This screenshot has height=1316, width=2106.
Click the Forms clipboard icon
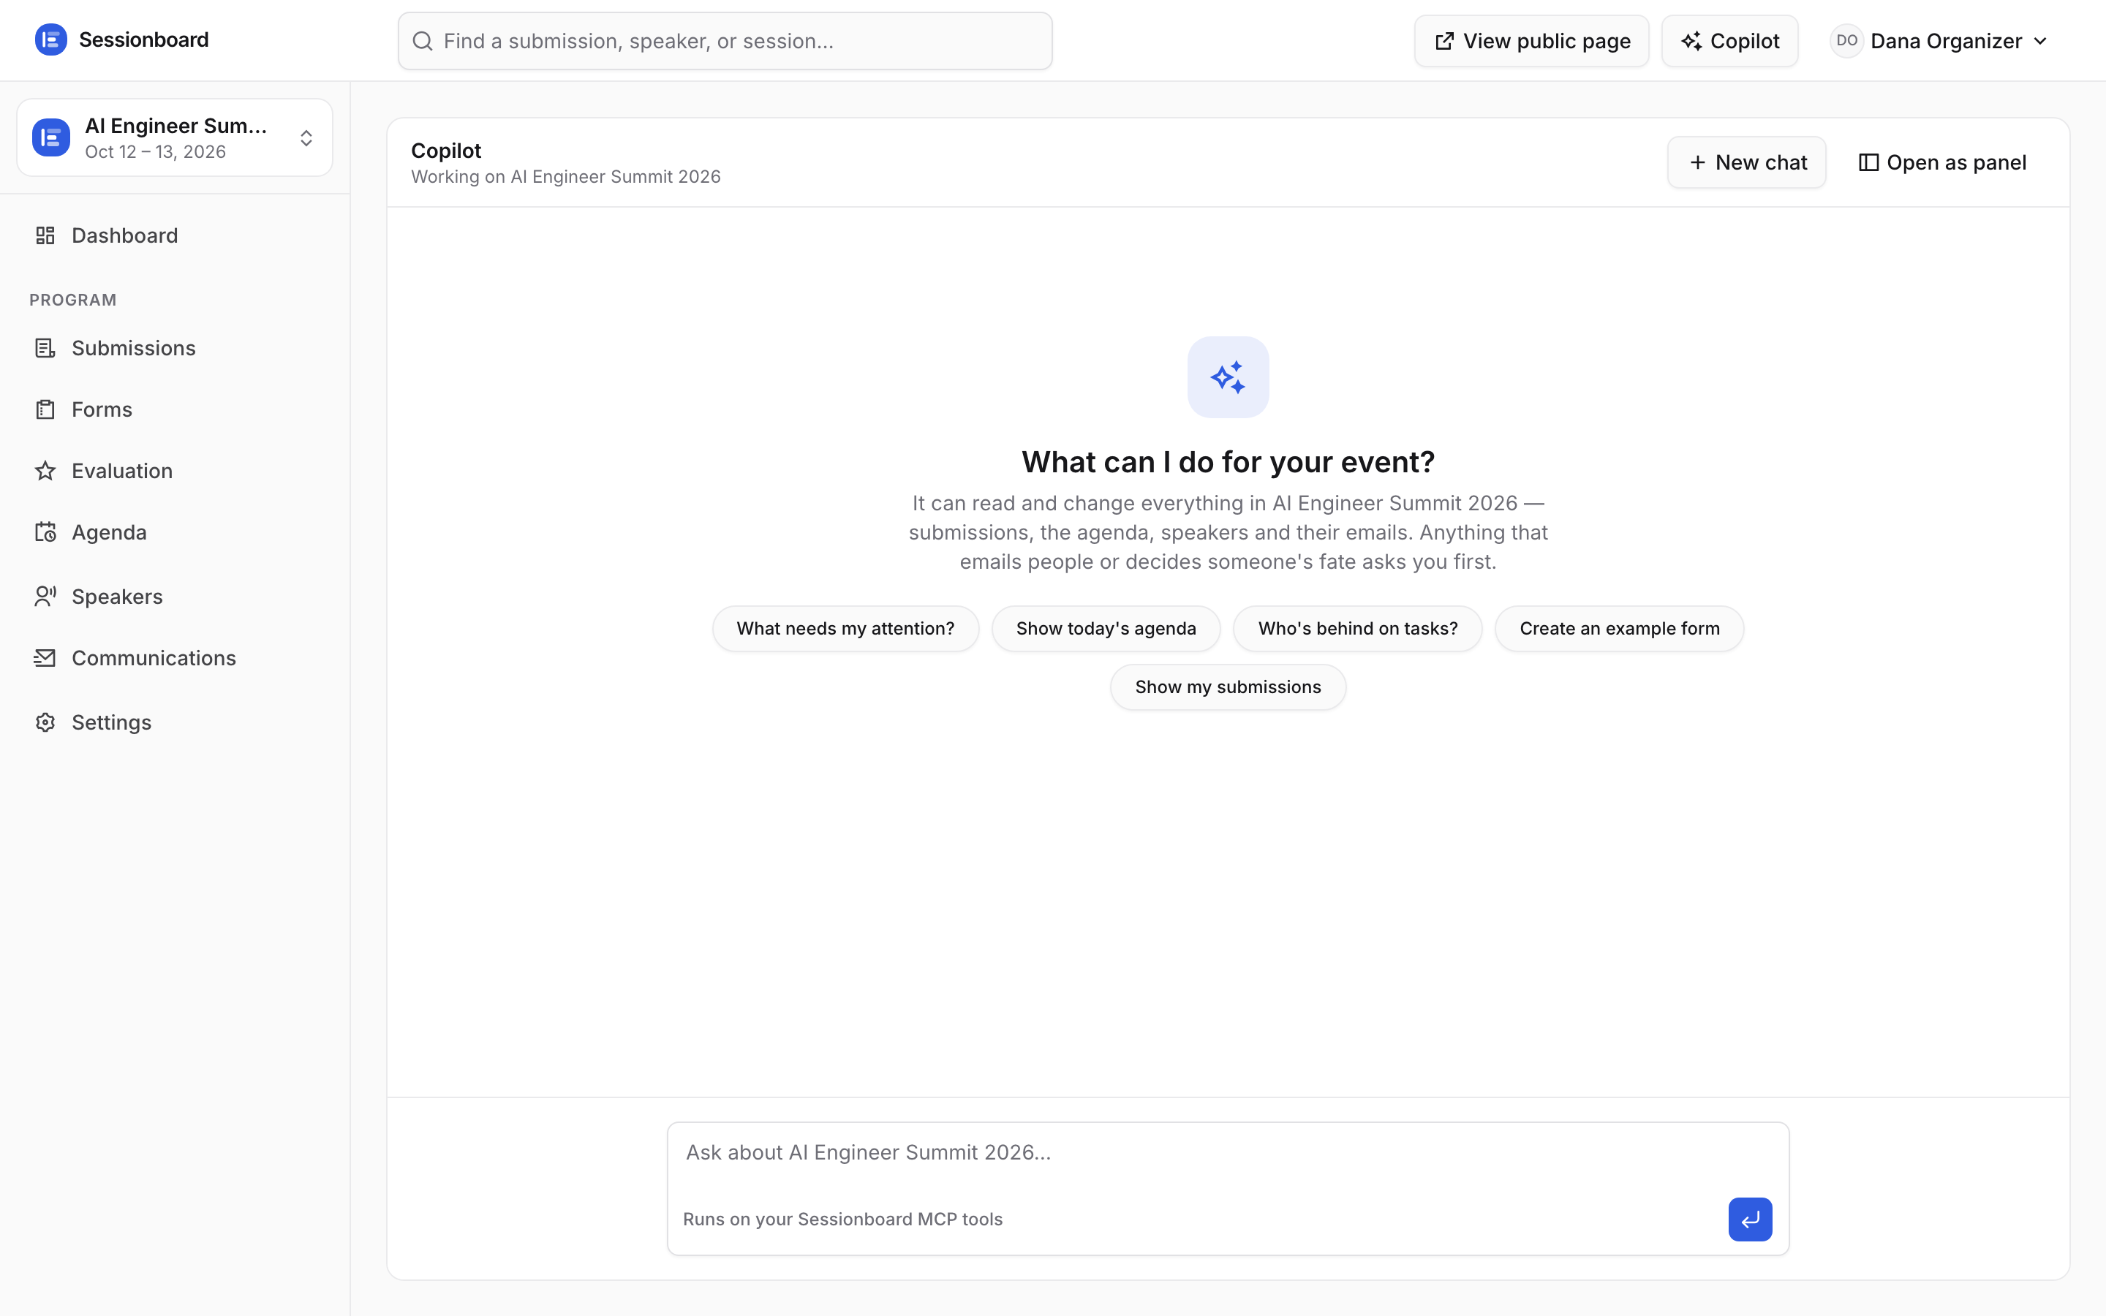pos(45,410)
